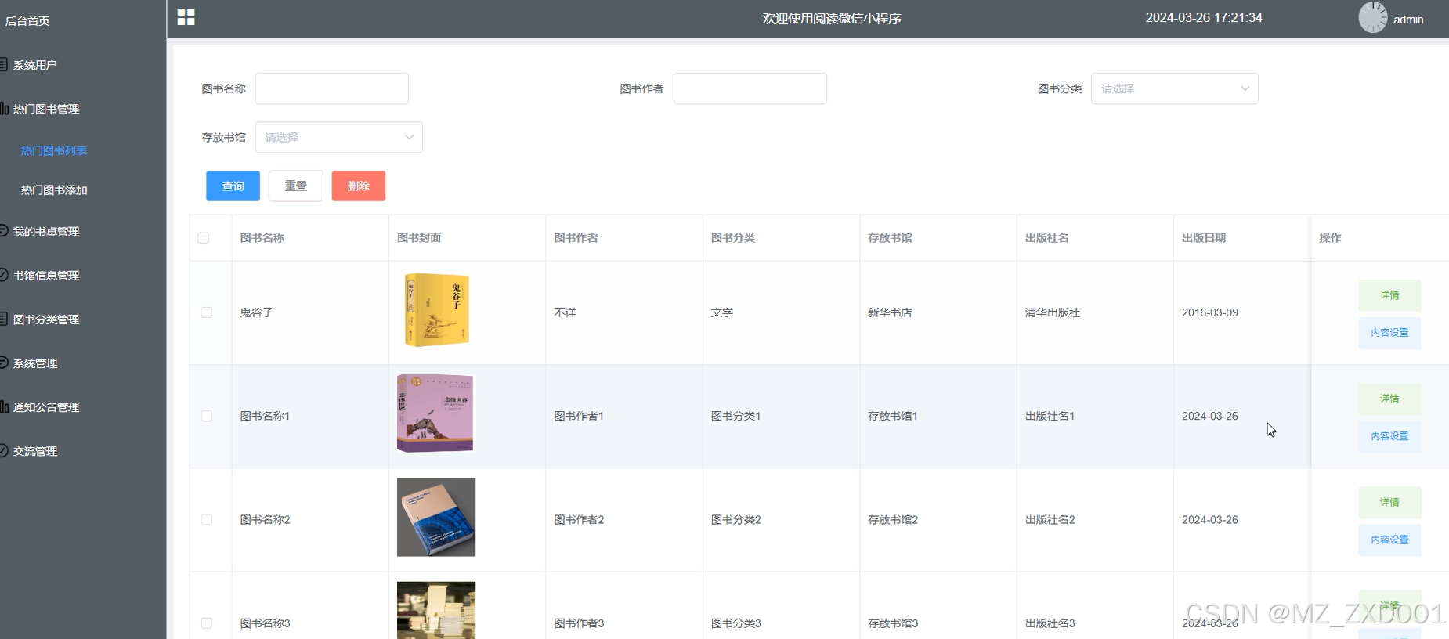Screen dimensions: 1449x639
Task: Click 详情 button for 图书名称2
Action: click(x=1389, y=502)
